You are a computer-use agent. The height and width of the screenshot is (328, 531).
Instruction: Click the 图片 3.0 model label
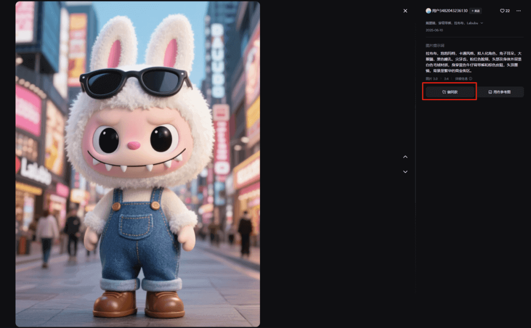(x=432, y=79)
